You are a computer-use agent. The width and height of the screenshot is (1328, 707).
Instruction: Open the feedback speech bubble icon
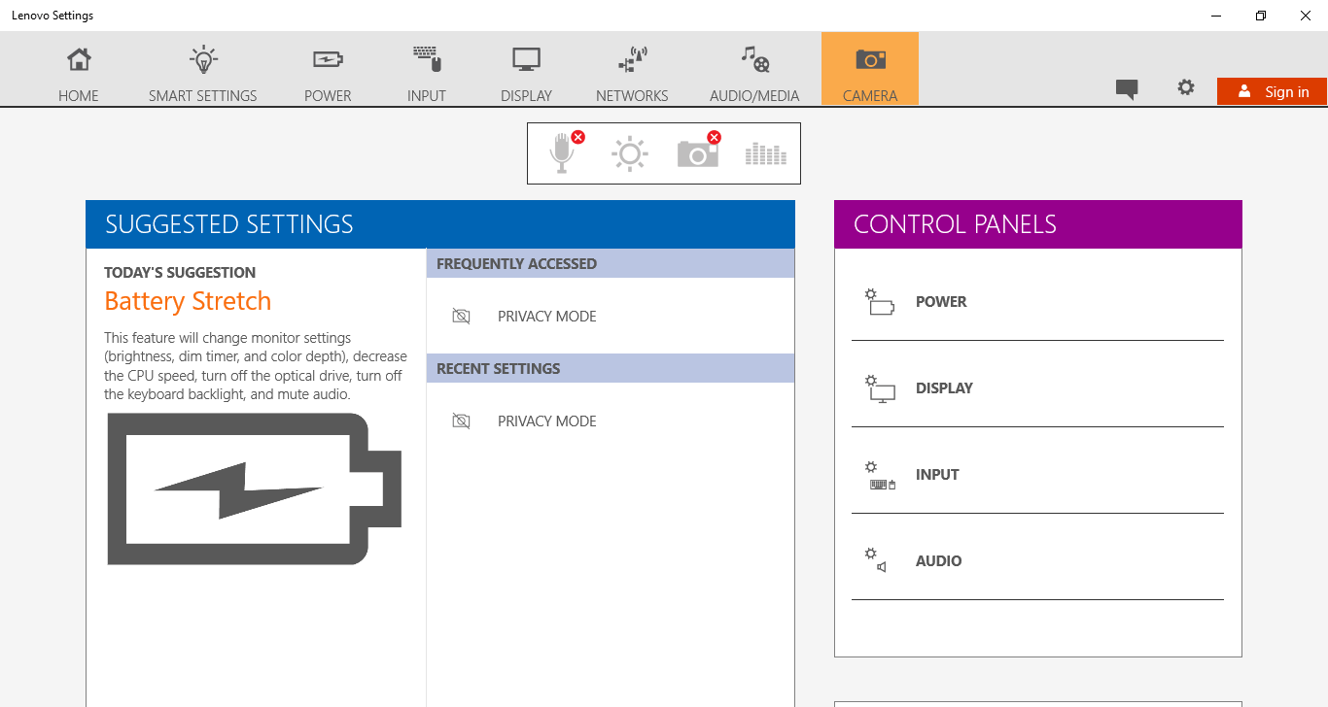[1127, 89]
